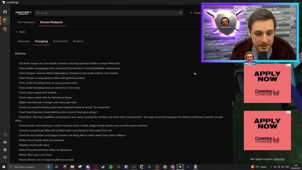
Task: Click the line 'Blights and Infernals no longer enter boats'
Action: click(47, 102)
